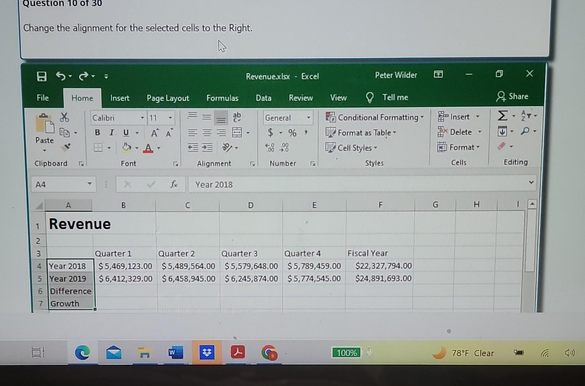Open Merge & Center dropdown arrow
Viewport: 585px width, 386px height.
(248, 133)
